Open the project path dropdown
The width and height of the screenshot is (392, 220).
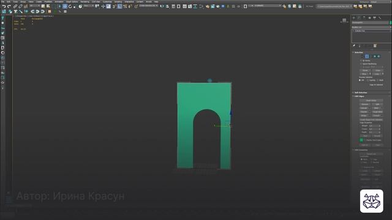click(334, 6)
